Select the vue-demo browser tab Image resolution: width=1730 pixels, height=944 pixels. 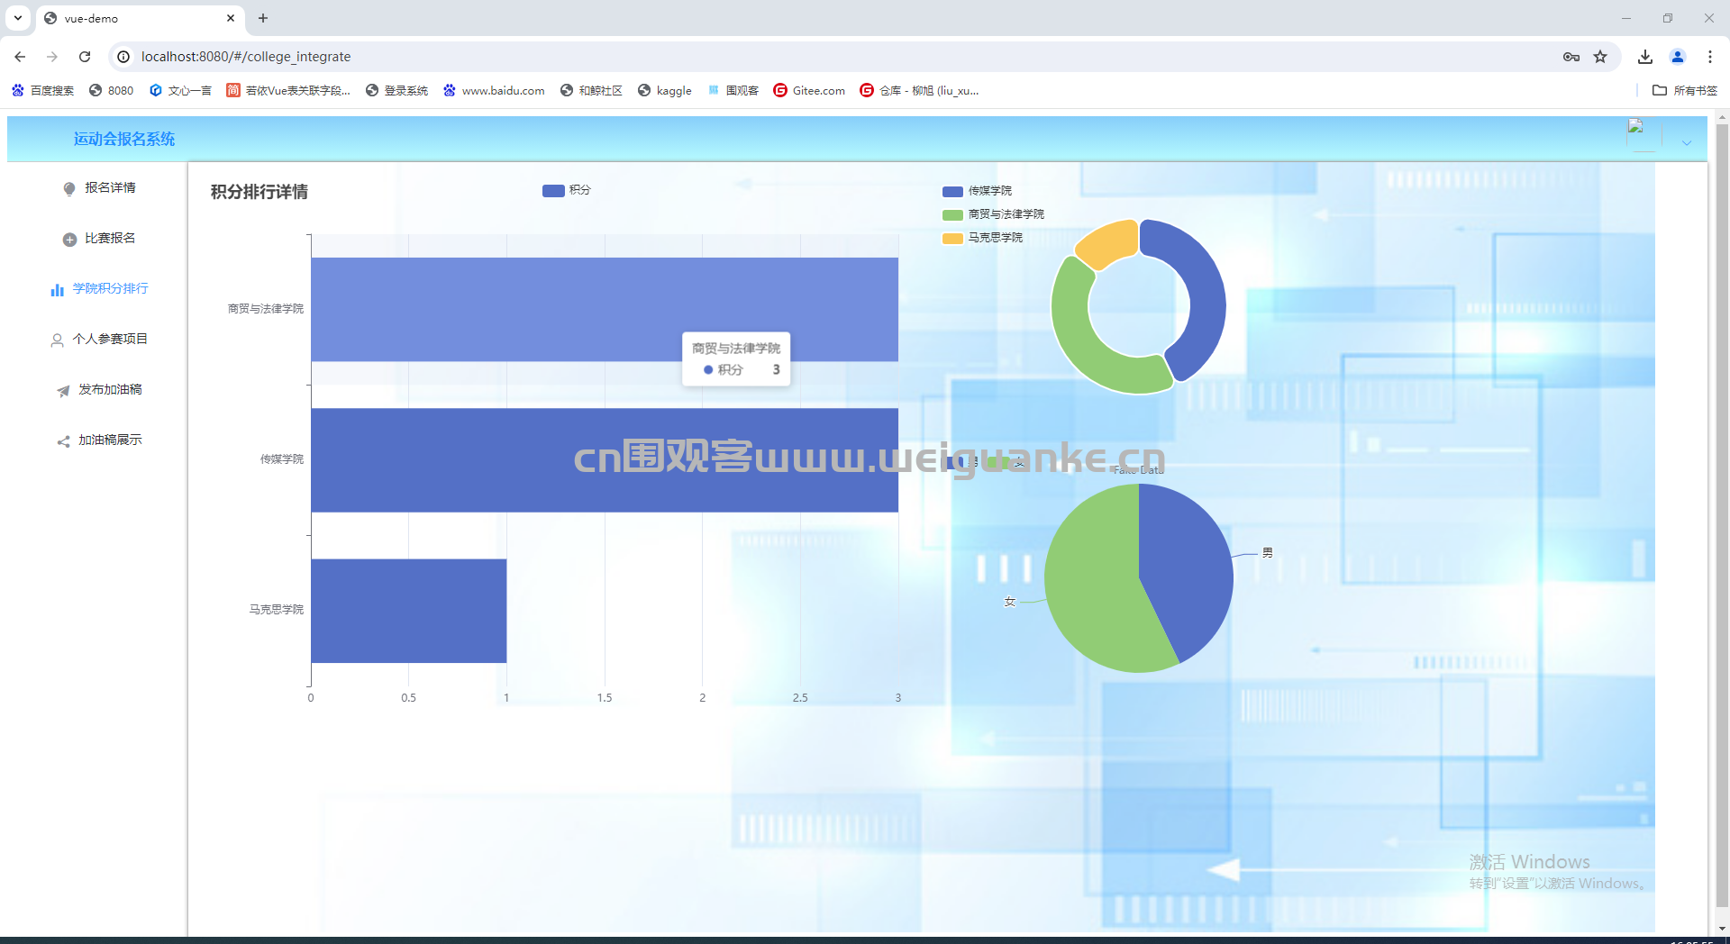pos(140,18)
